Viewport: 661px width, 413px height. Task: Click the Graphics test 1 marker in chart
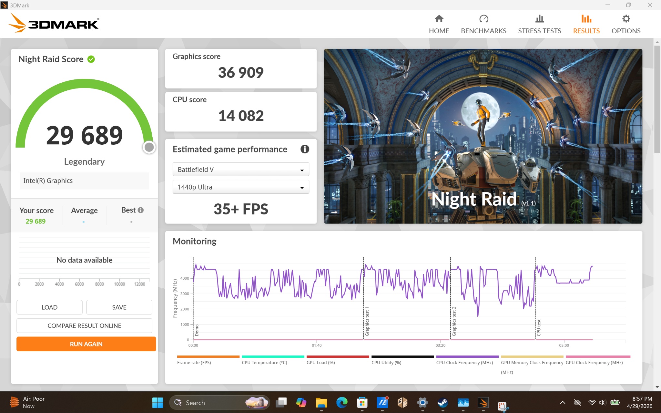pos(367,321)
